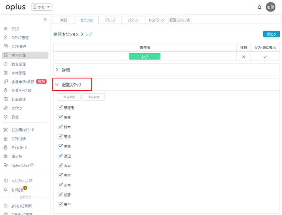Open 勤怠管理 from the sidebar
The height and width of the screenshot is (215, 282).
19,64
